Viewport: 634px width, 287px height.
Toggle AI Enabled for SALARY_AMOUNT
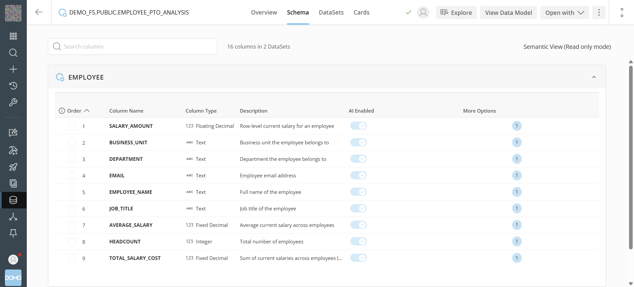[x=358, y=126]
